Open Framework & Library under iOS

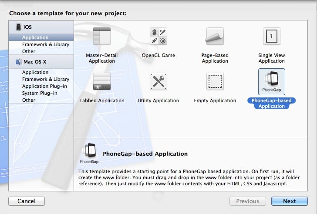pos(41,44)
